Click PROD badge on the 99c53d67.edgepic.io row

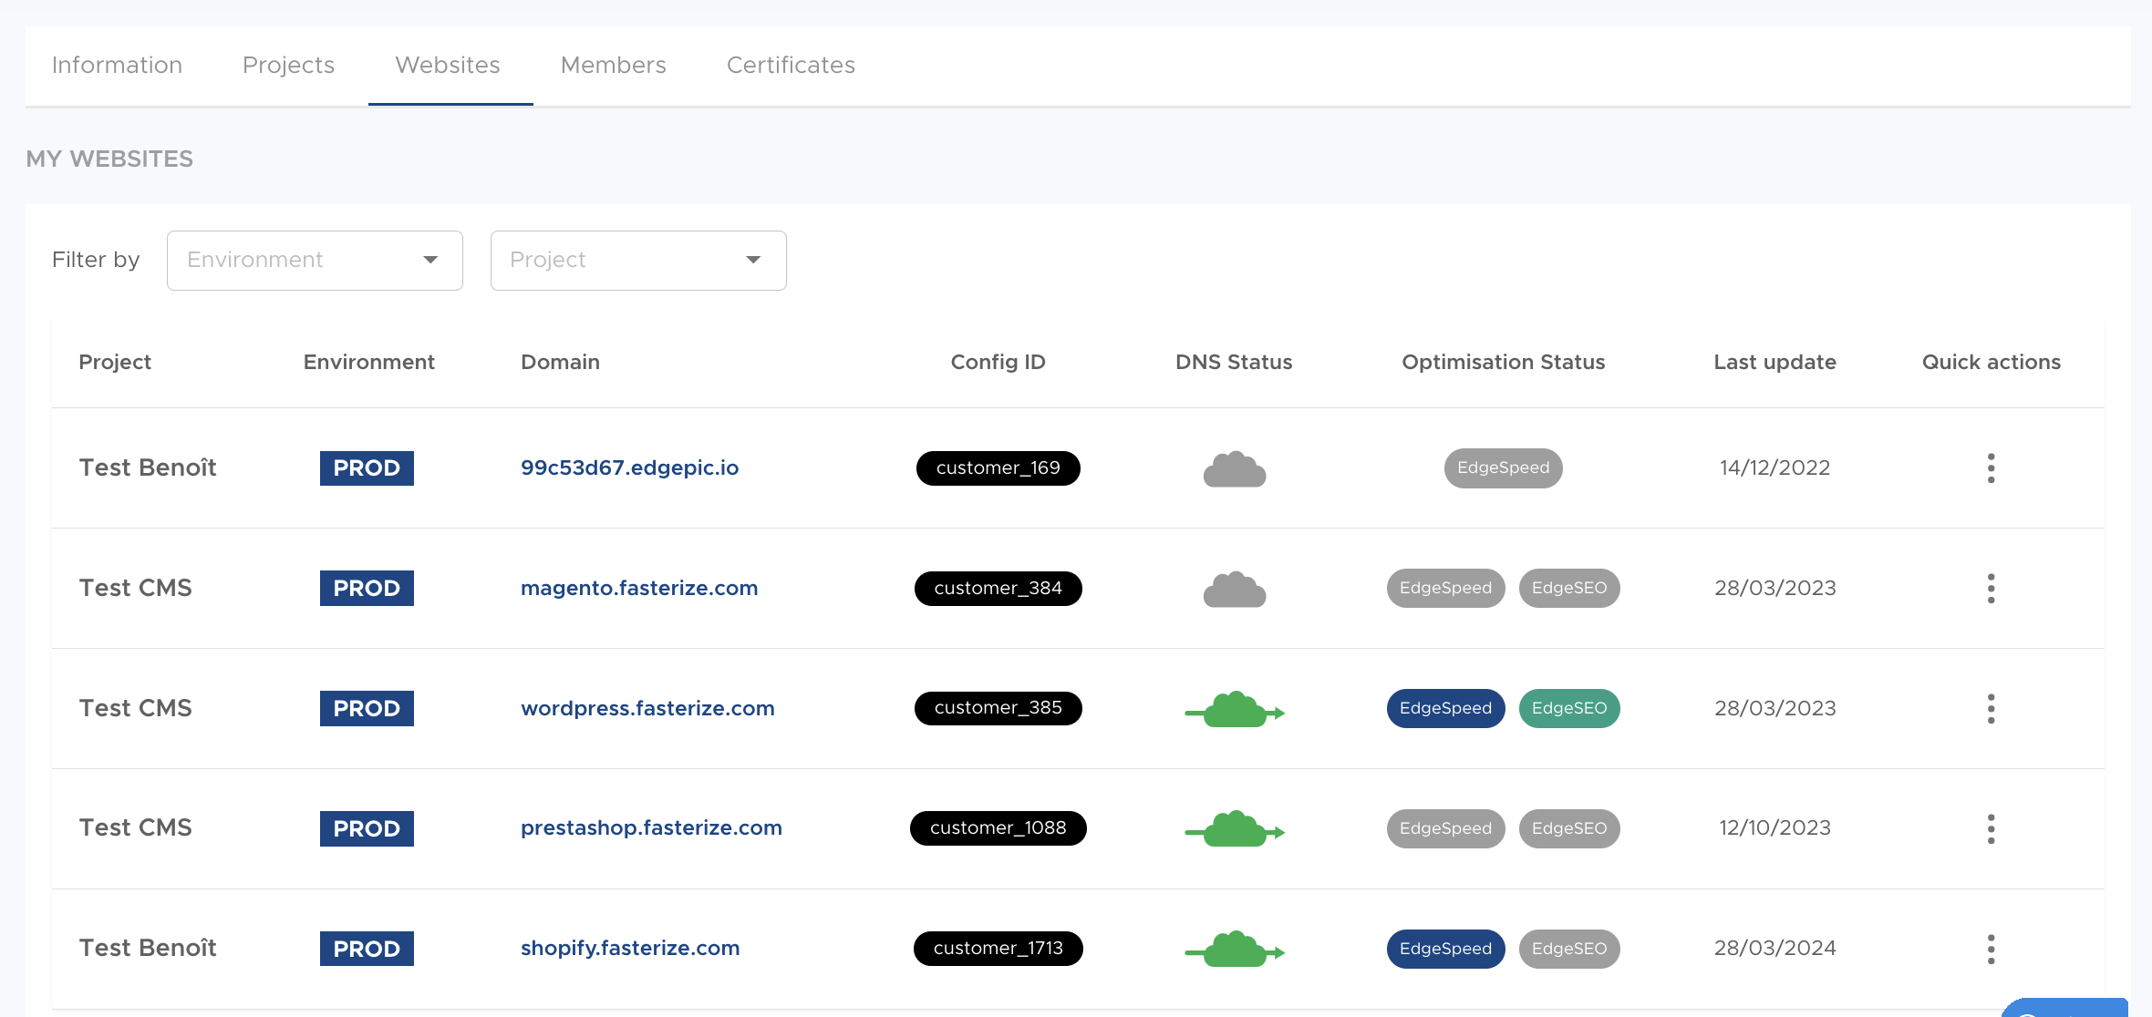[367, 467]
